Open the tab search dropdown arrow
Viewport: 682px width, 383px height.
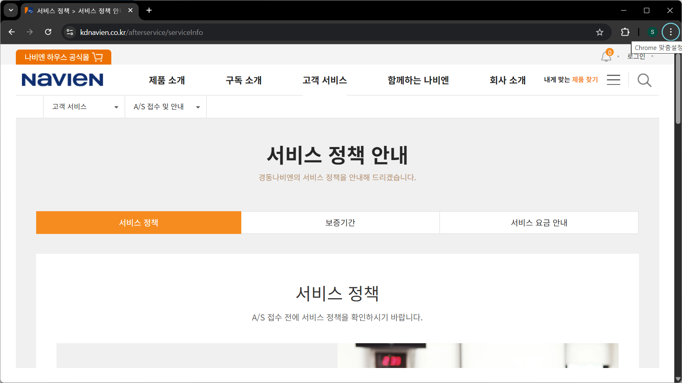pyautogui.click(x=11, y=10)
